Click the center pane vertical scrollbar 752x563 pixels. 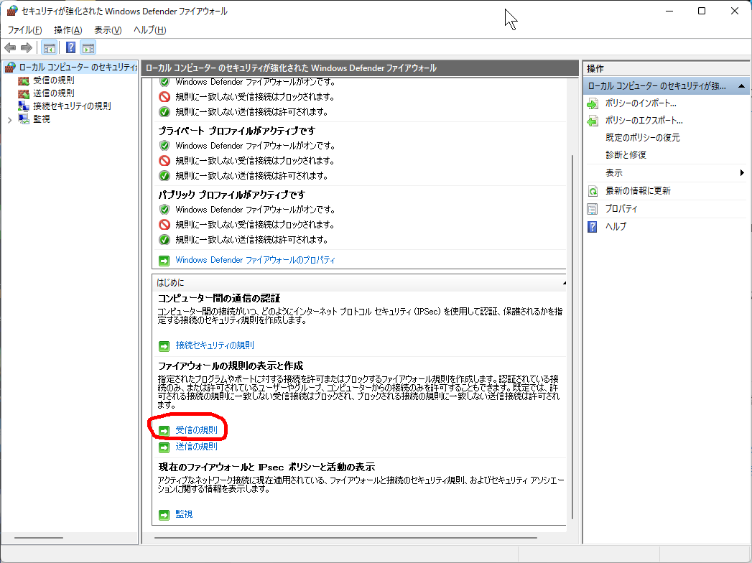(572, 323)
